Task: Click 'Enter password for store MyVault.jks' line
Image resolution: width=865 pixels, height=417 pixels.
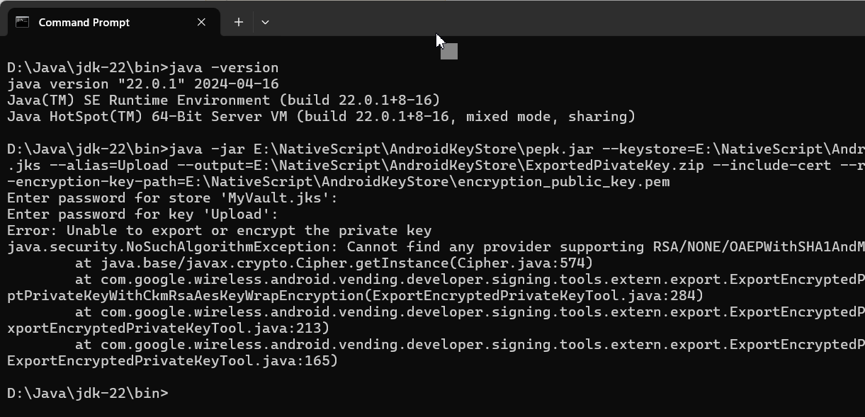Action: pos(172,198)
